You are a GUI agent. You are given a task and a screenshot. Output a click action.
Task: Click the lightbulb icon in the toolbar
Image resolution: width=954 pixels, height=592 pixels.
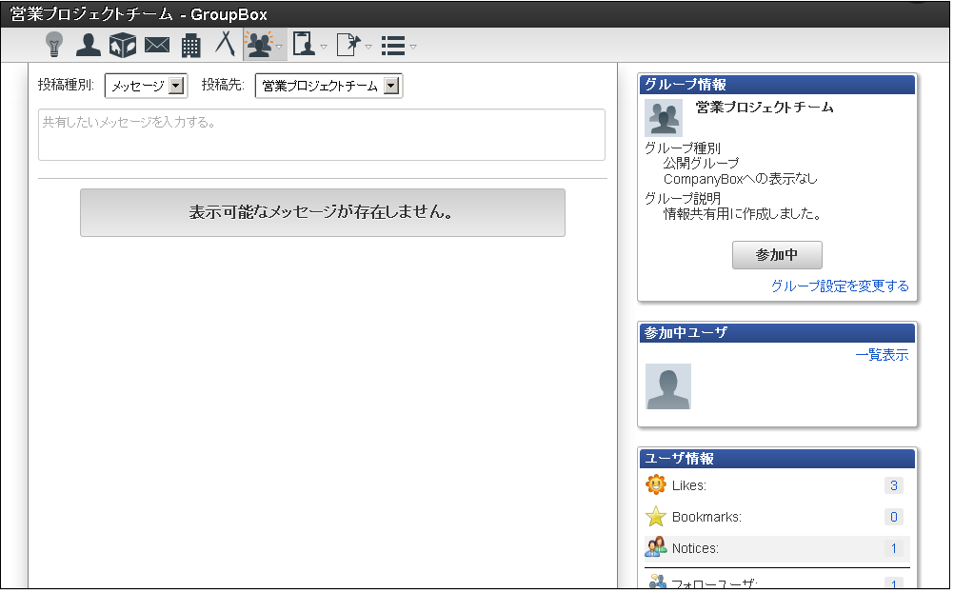click(54, 45)
